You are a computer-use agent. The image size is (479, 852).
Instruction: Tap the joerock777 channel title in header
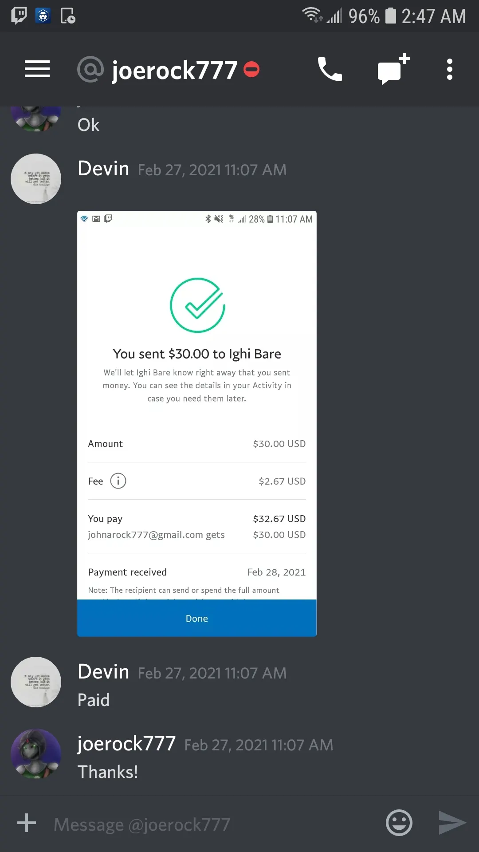click(174, 70)
